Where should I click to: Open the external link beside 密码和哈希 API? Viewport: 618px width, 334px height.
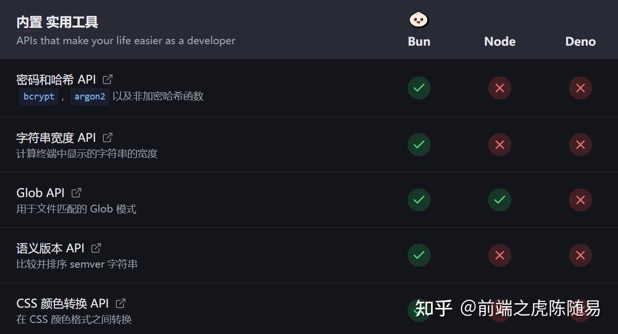tap(108, 78)
